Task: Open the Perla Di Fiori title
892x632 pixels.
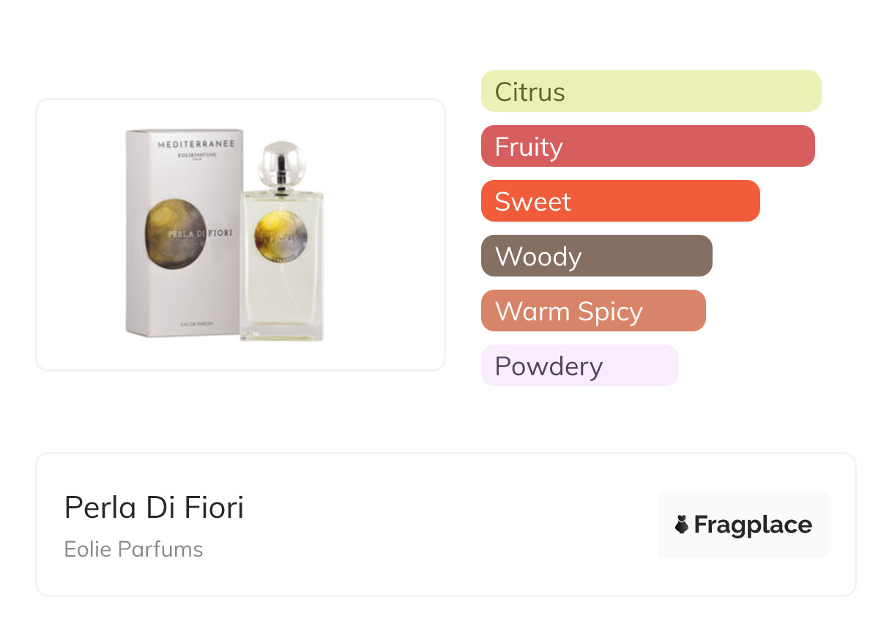Action: (x=154, y=507)
